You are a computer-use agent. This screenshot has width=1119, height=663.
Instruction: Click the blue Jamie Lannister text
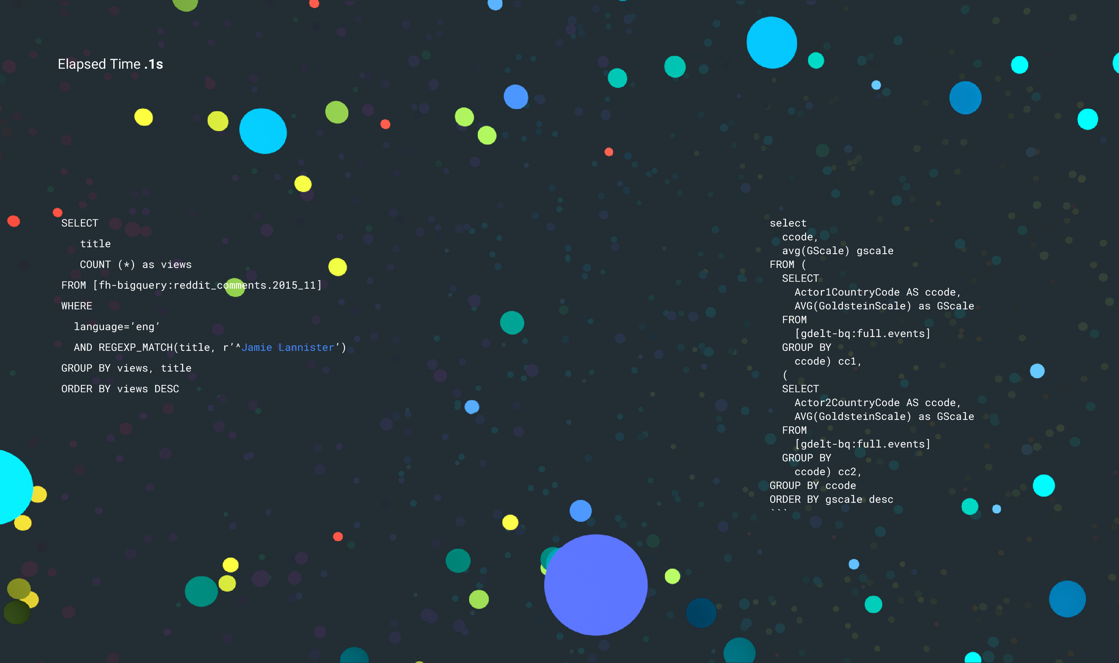tap(287, 347)
